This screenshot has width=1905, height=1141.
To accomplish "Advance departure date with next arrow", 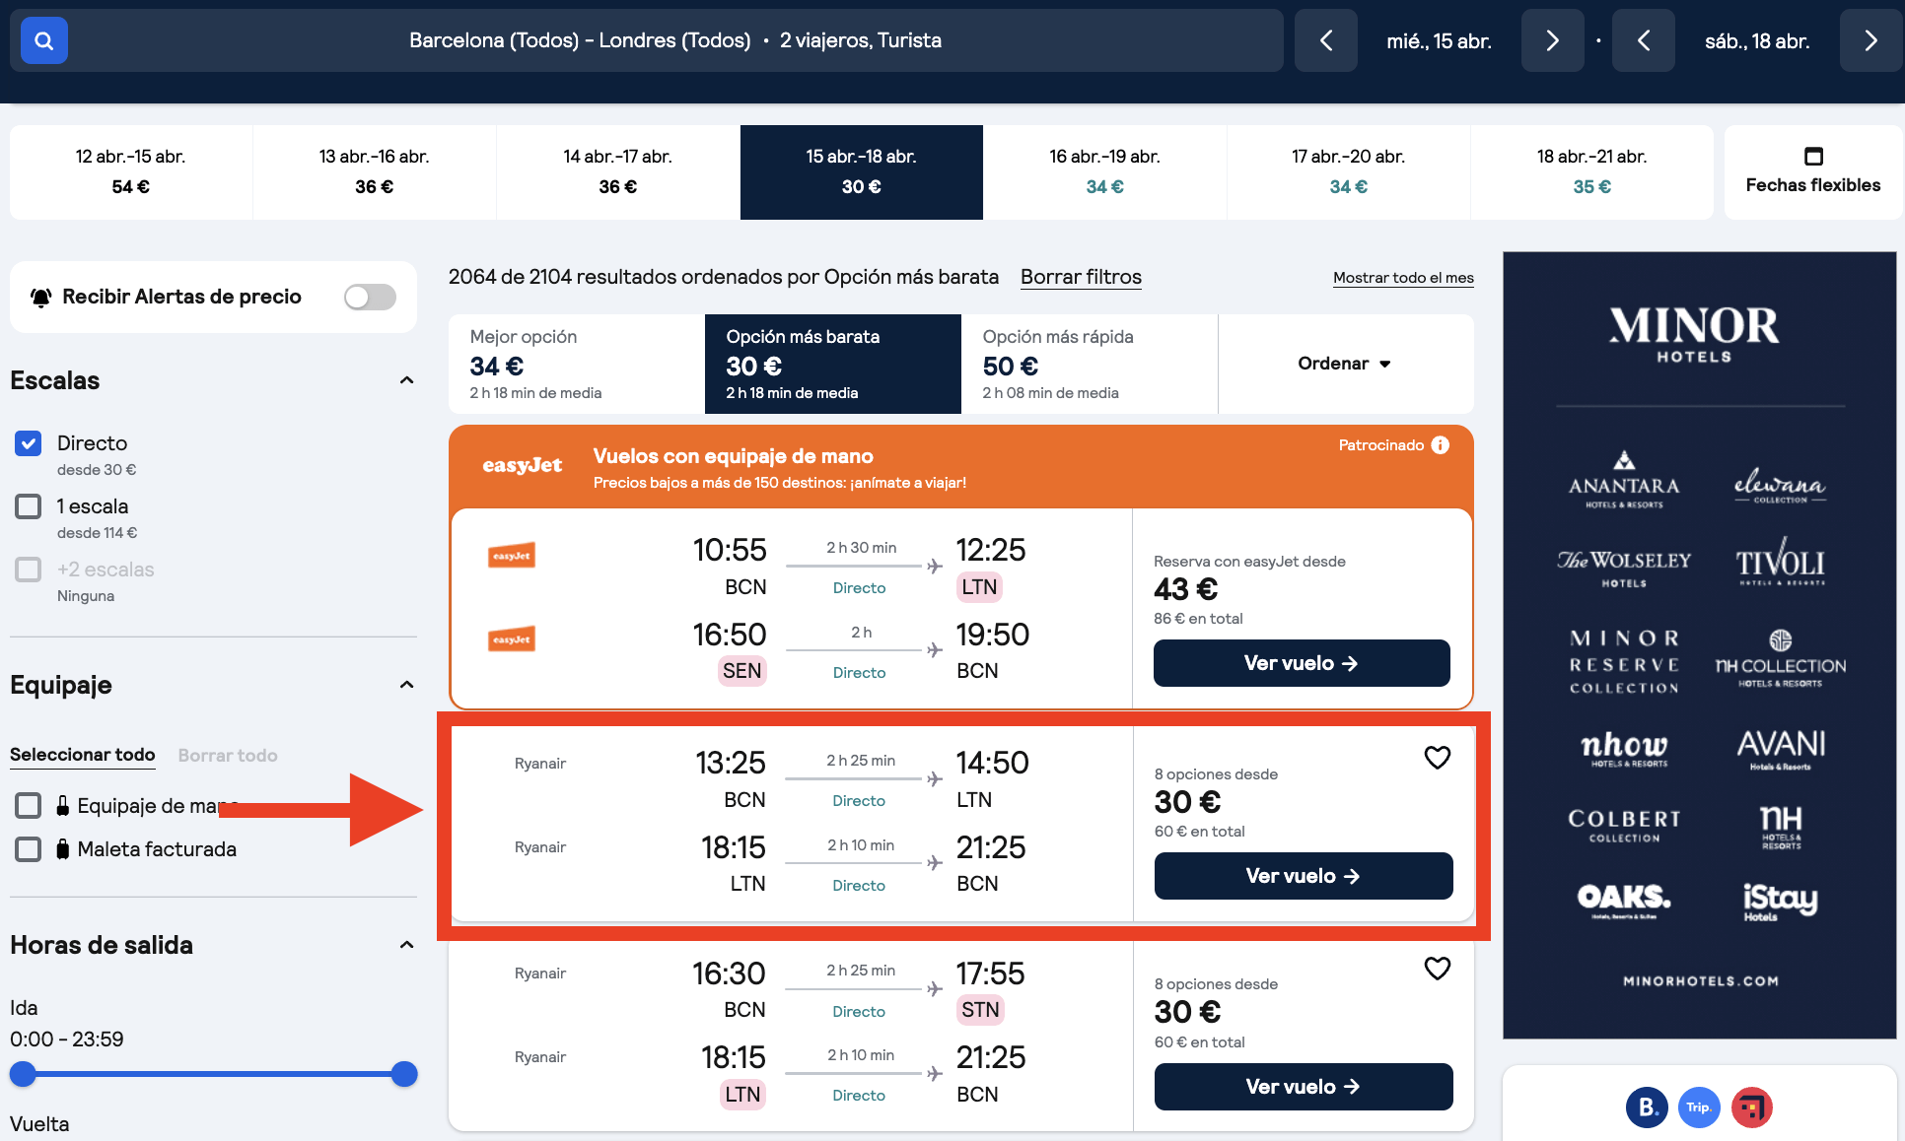I will (x=1552, y=40).
